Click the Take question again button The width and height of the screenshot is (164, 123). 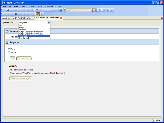[21, 78]
